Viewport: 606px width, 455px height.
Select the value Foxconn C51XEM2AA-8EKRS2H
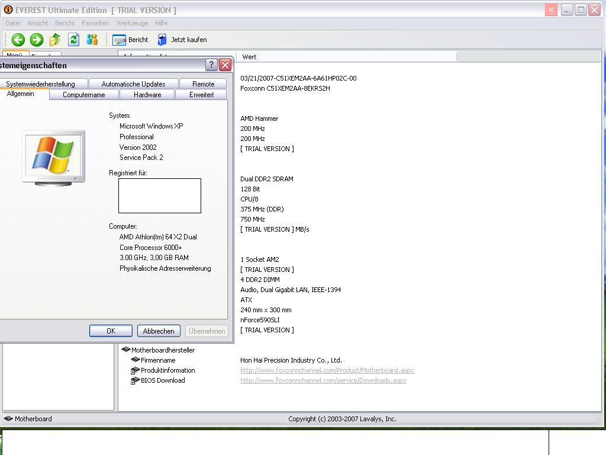285,88
